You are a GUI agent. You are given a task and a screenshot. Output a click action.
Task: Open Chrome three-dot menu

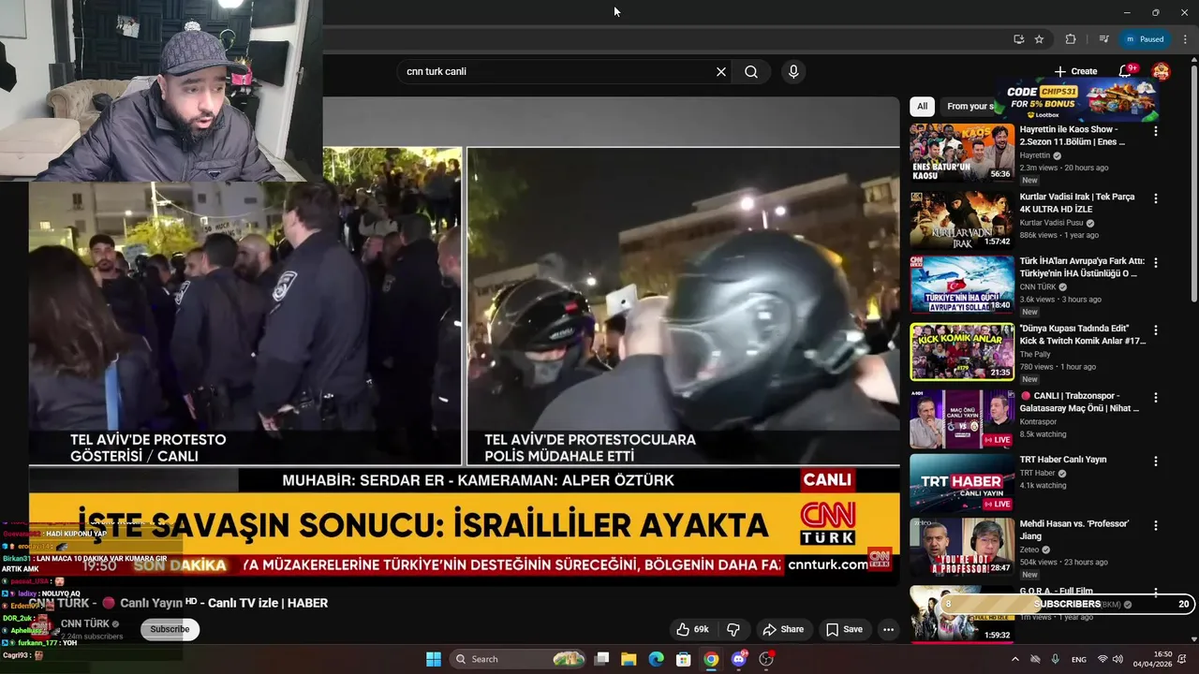pos(1185,39)
